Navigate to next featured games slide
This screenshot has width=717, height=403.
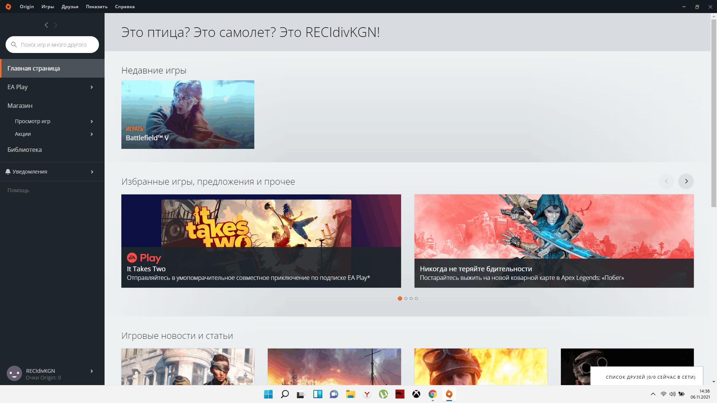(x=686, y=181)
